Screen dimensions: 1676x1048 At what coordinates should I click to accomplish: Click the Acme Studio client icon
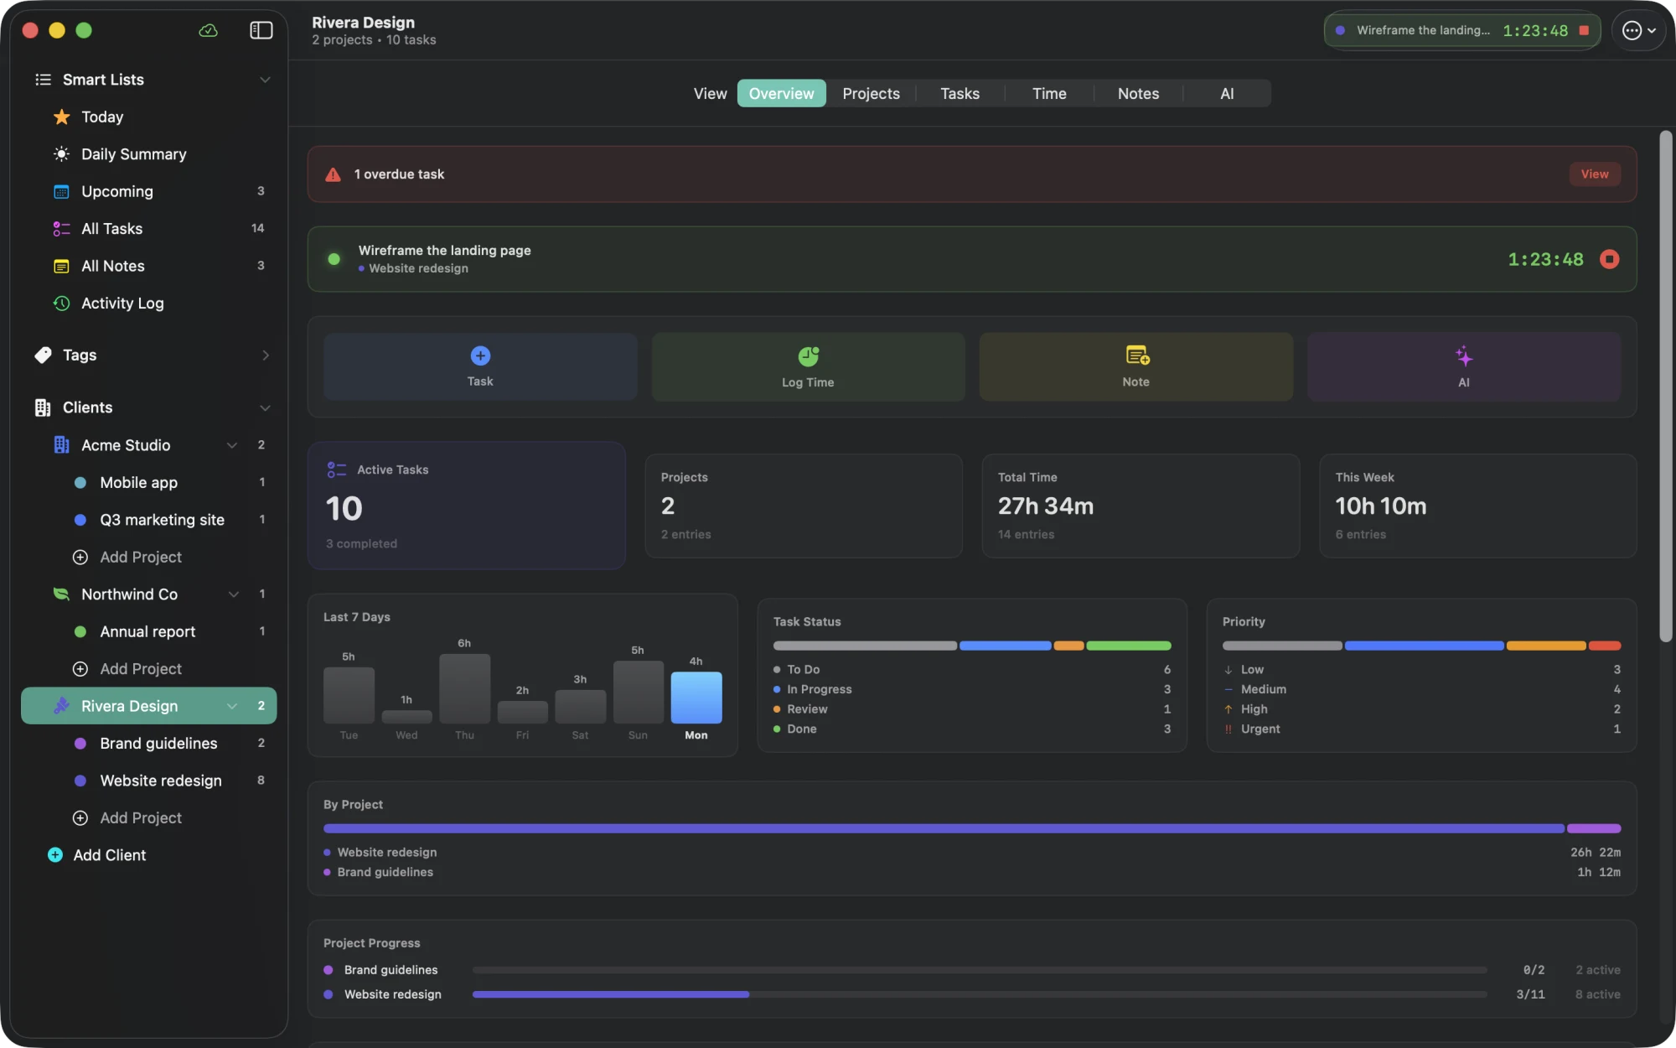pos(61,445)
